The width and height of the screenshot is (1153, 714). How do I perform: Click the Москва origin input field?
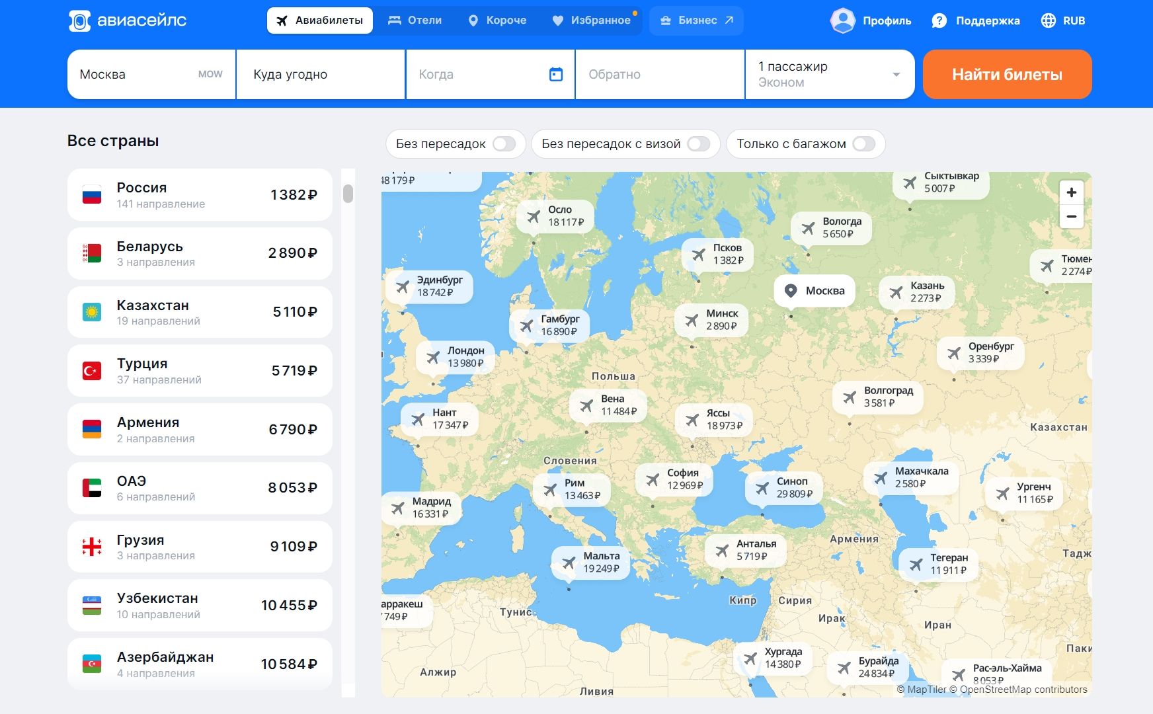tap(151, 75)
